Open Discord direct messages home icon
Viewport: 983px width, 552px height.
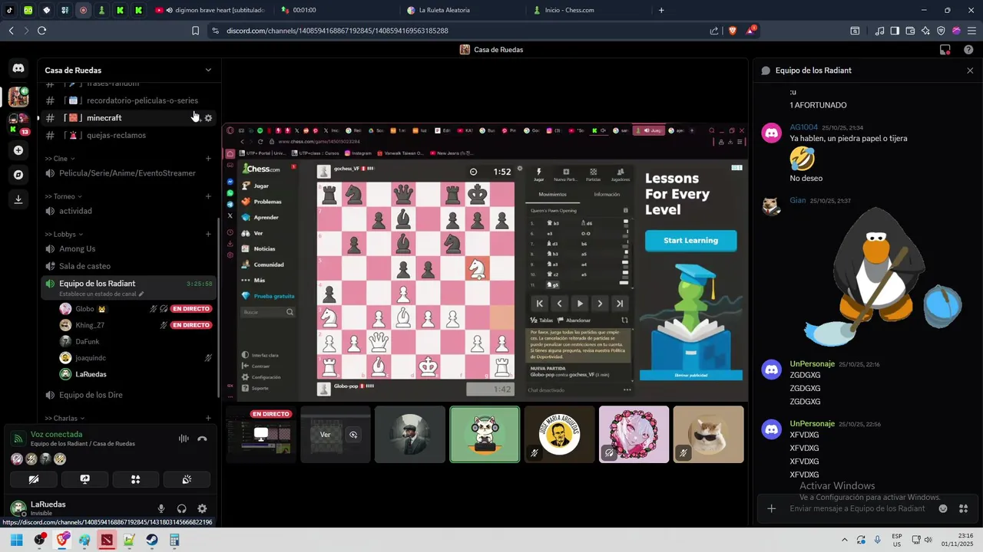(x=18, y=68)
